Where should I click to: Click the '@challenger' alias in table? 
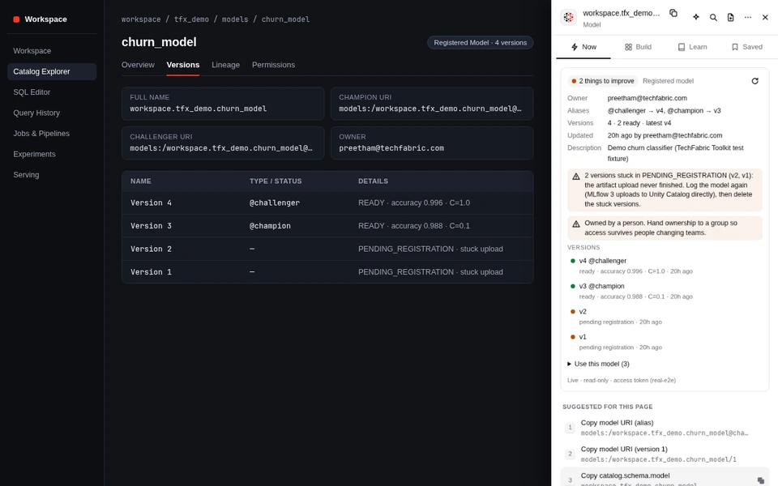pos(275,202)
